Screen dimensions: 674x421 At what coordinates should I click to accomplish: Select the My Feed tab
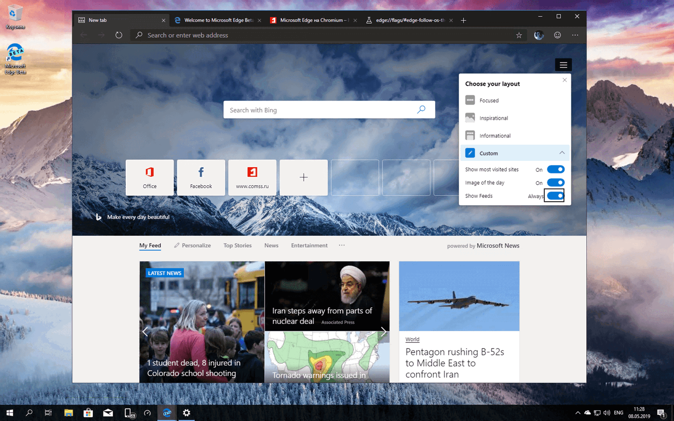pyautogui.click(x=150, y=245)
